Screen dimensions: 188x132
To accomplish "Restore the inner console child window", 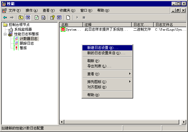I will [x=178, y=10].
